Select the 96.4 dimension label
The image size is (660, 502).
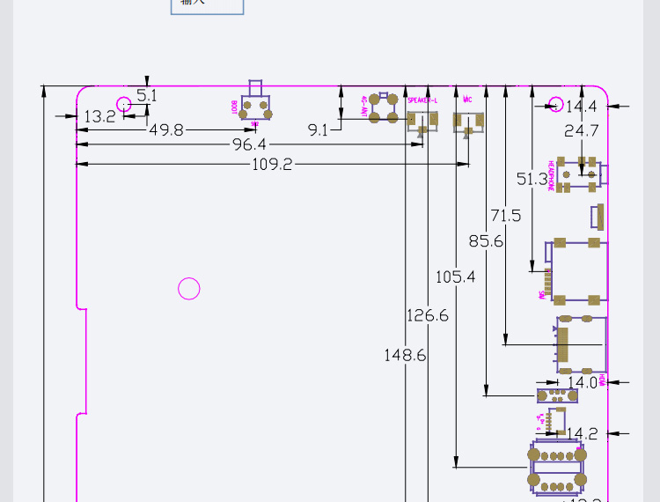250,144
